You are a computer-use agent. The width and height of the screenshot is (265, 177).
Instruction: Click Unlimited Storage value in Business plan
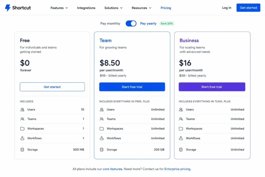click(x=237, y=150)
